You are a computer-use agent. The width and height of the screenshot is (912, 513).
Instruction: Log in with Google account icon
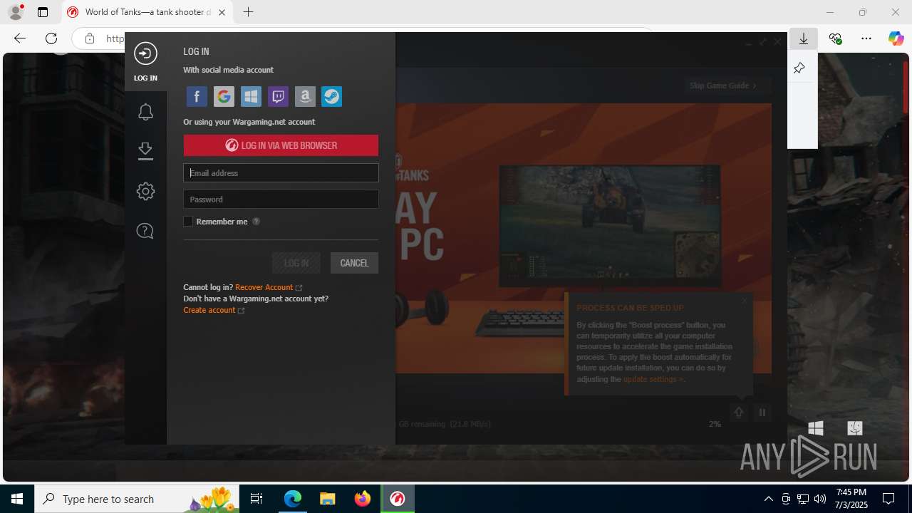click(x=224, y=96)
